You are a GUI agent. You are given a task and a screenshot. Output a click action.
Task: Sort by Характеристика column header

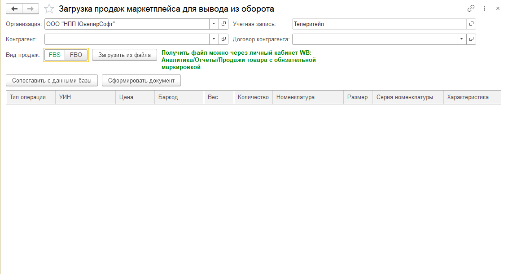(472, 97)
